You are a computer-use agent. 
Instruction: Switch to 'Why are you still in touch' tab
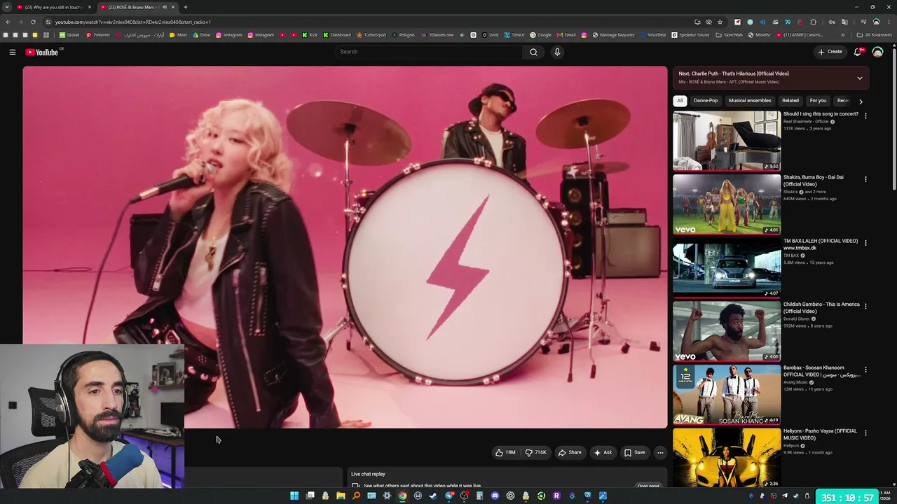(53, 7)
